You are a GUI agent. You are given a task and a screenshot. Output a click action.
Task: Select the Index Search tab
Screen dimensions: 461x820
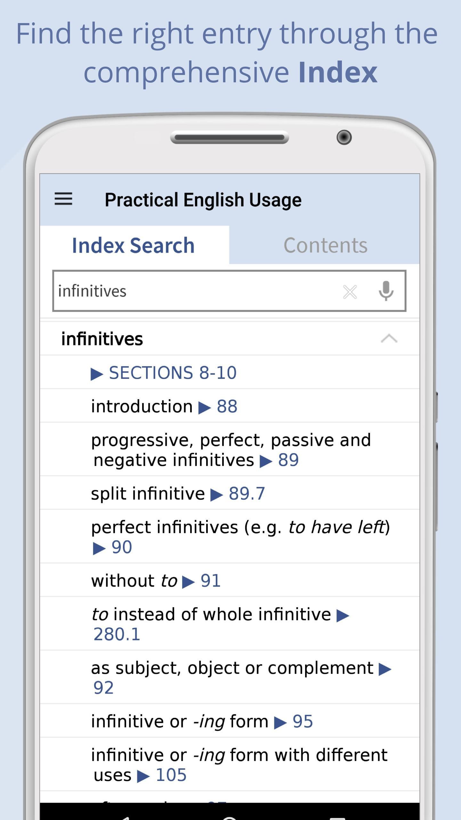pos(133,245)
